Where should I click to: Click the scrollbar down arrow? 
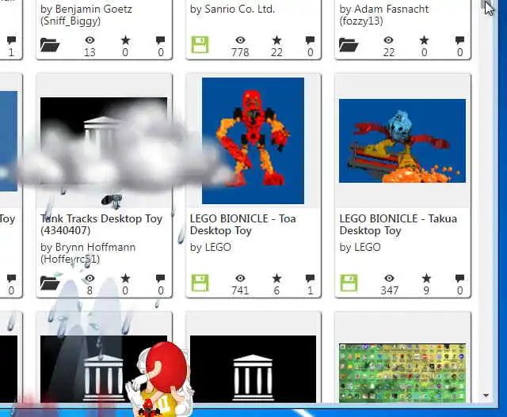(x=486, y=396)
